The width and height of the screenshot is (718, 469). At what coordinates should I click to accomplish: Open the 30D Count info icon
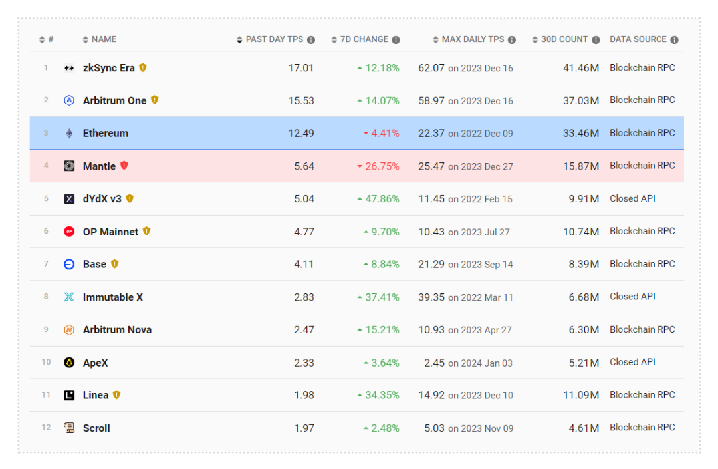tap(596, 40)
